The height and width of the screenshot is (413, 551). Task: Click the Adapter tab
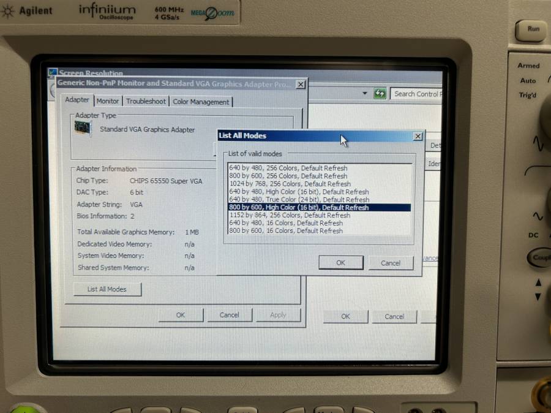pyautogui.click(x=77, y=100)
